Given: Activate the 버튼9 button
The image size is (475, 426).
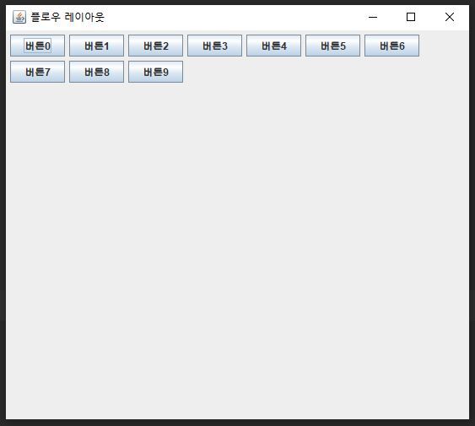Looking at the screenshot, I should [x=156, y=72].
